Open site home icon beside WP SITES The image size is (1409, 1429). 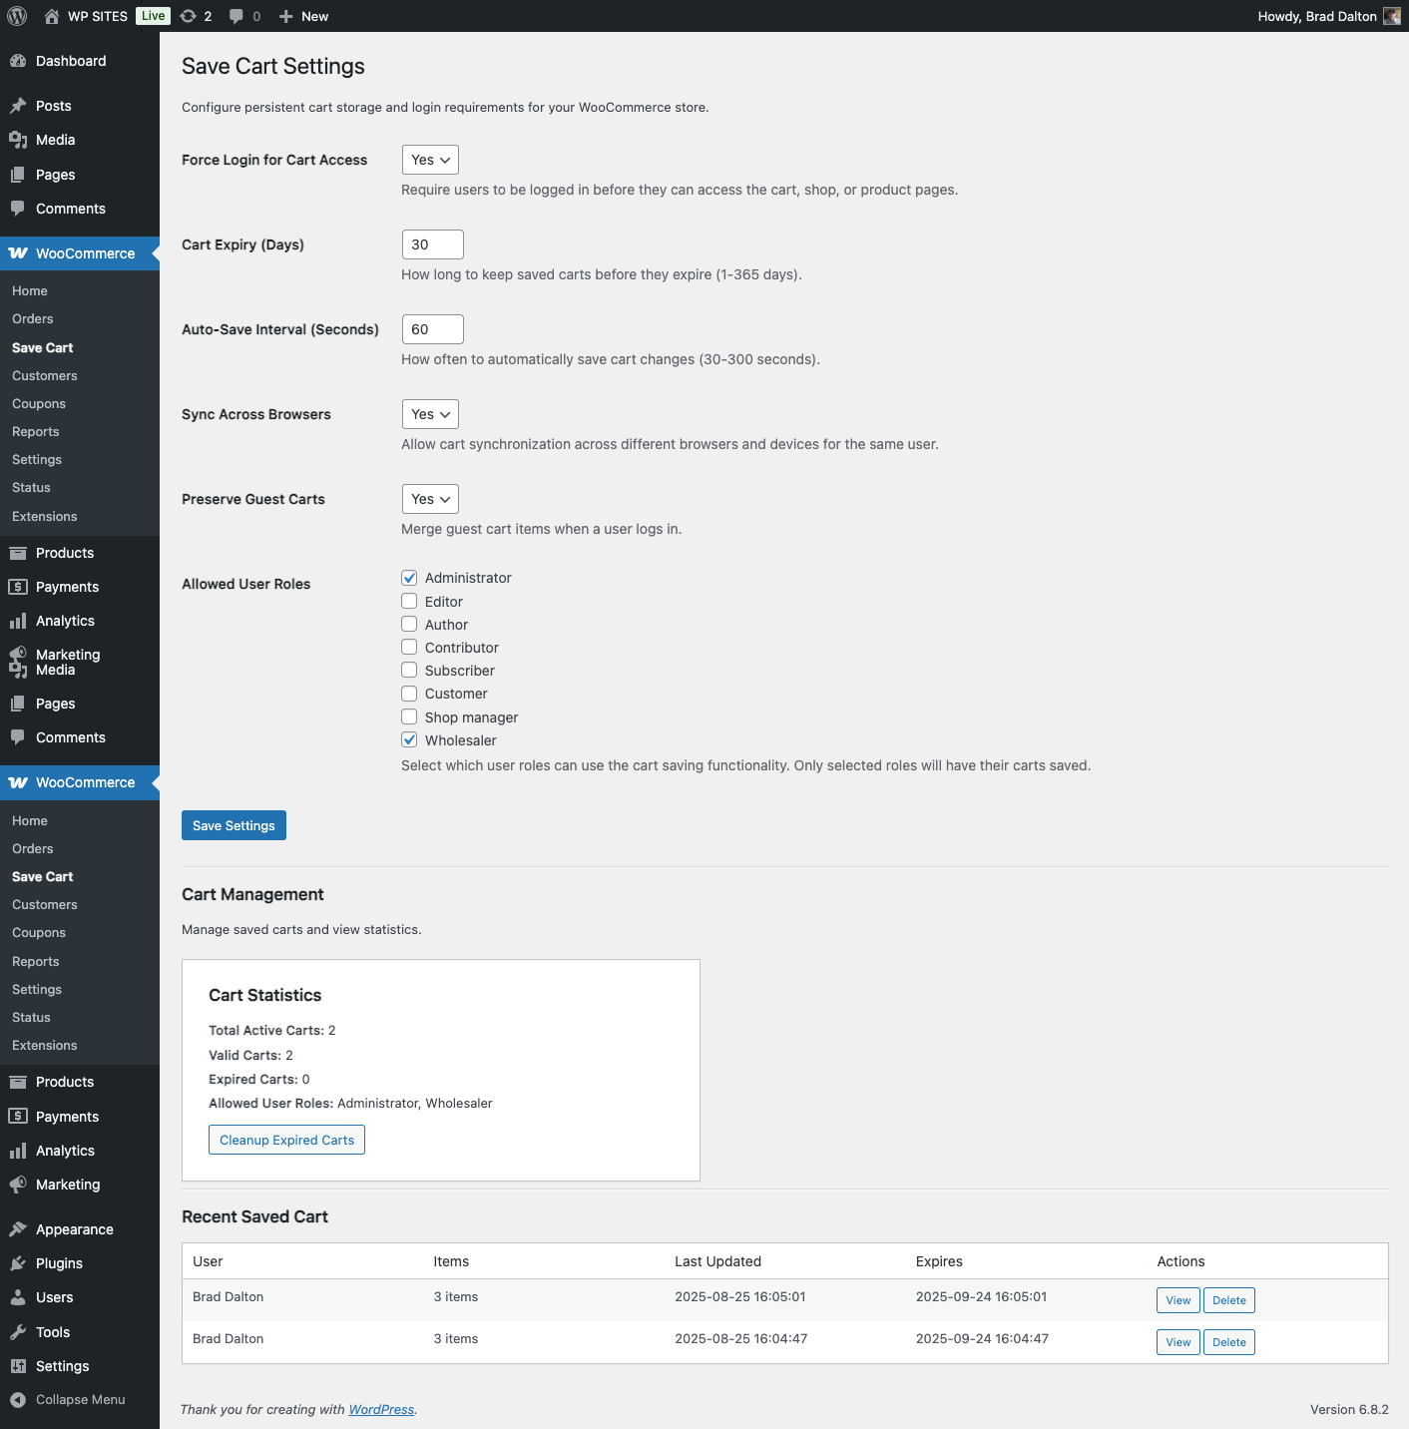pyautogui.click(x=52, y=16)
